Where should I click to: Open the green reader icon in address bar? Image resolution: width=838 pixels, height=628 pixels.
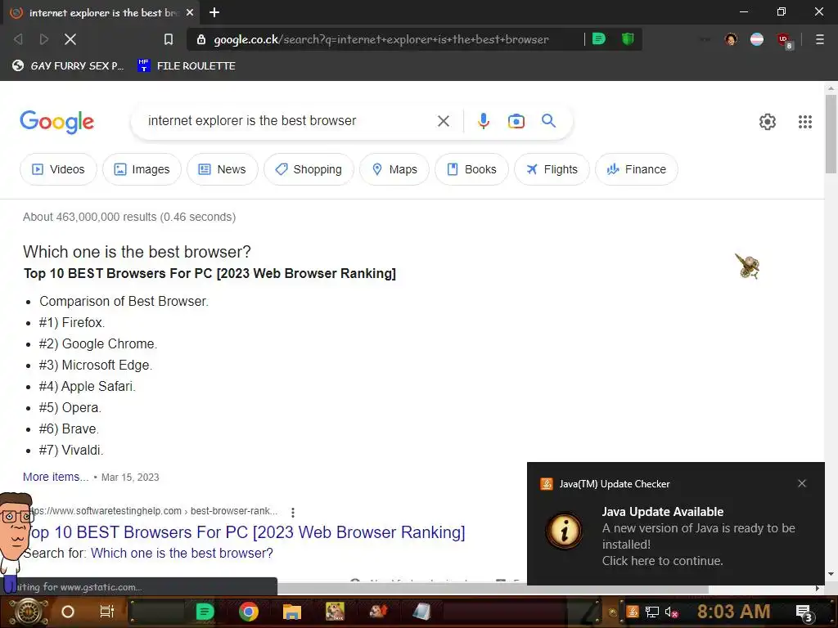click(598, 39)
